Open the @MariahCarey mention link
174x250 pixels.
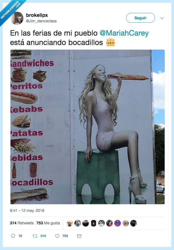(124, 33)
